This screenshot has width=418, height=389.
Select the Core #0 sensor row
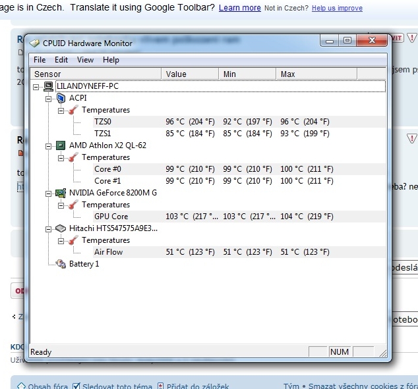click(x=239, y=169)
